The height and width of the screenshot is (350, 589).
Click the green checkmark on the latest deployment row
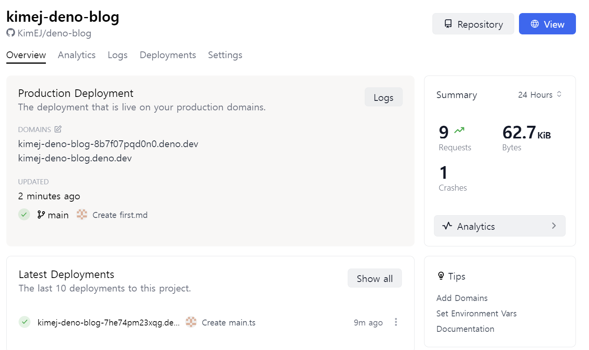coord(25,322)
